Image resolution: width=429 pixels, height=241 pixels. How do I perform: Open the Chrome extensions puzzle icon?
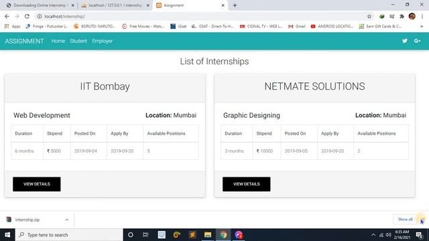tap(402, 16)
